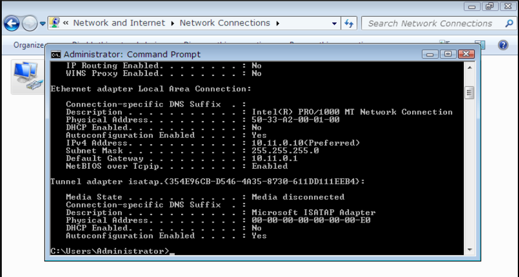Expand arrow right of Network and Internet
The width and height of the screenshot is (519, 277).
coord(172,23)
